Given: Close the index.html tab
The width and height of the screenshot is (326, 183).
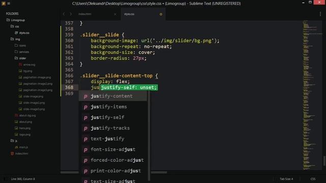Looking at the screenshot, I should pos(115,14).
